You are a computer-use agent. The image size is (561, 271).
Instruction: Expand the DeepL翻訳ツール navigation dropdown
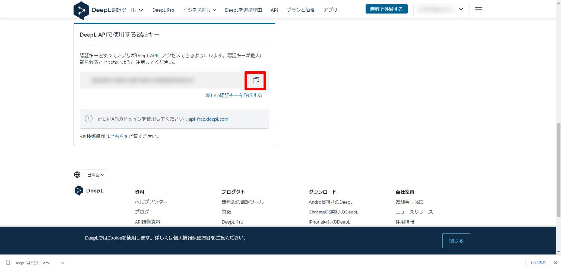[x=117, y=10]
